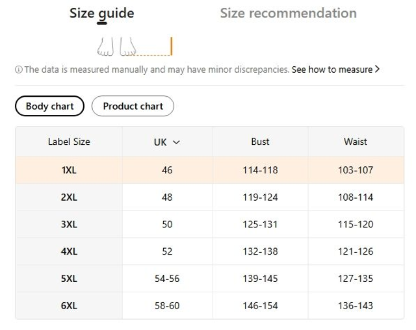Click the 136-143 waist measurement cell

356,305
